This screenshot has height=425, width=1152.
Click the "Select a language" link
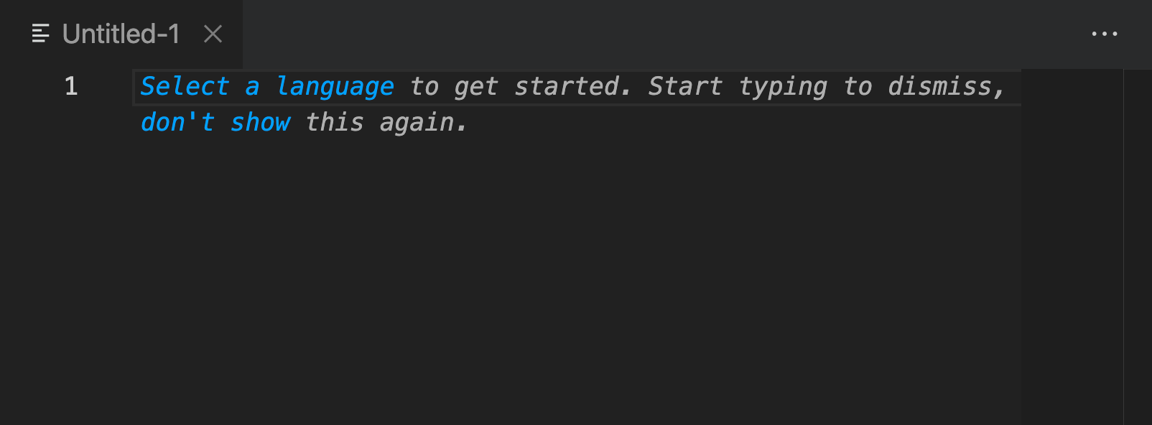point(266,87)
